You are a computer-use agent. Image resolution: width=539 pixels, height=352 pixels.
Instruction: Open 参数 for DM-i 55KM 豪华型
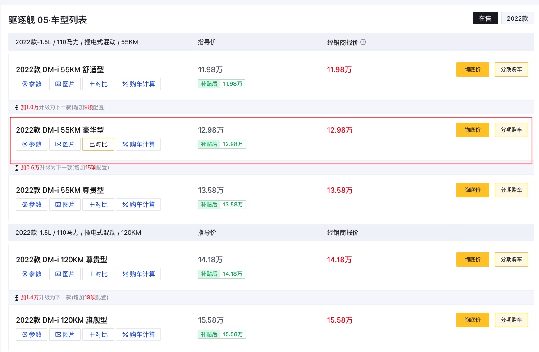[x=32, y=144]
